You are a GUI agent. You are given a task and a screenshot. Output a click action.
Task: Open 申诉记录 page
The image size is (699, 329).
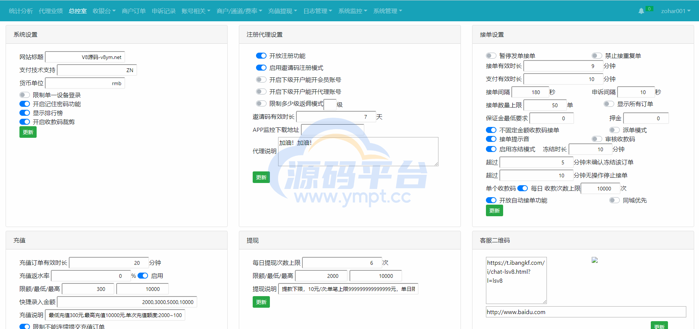point(164,11)
